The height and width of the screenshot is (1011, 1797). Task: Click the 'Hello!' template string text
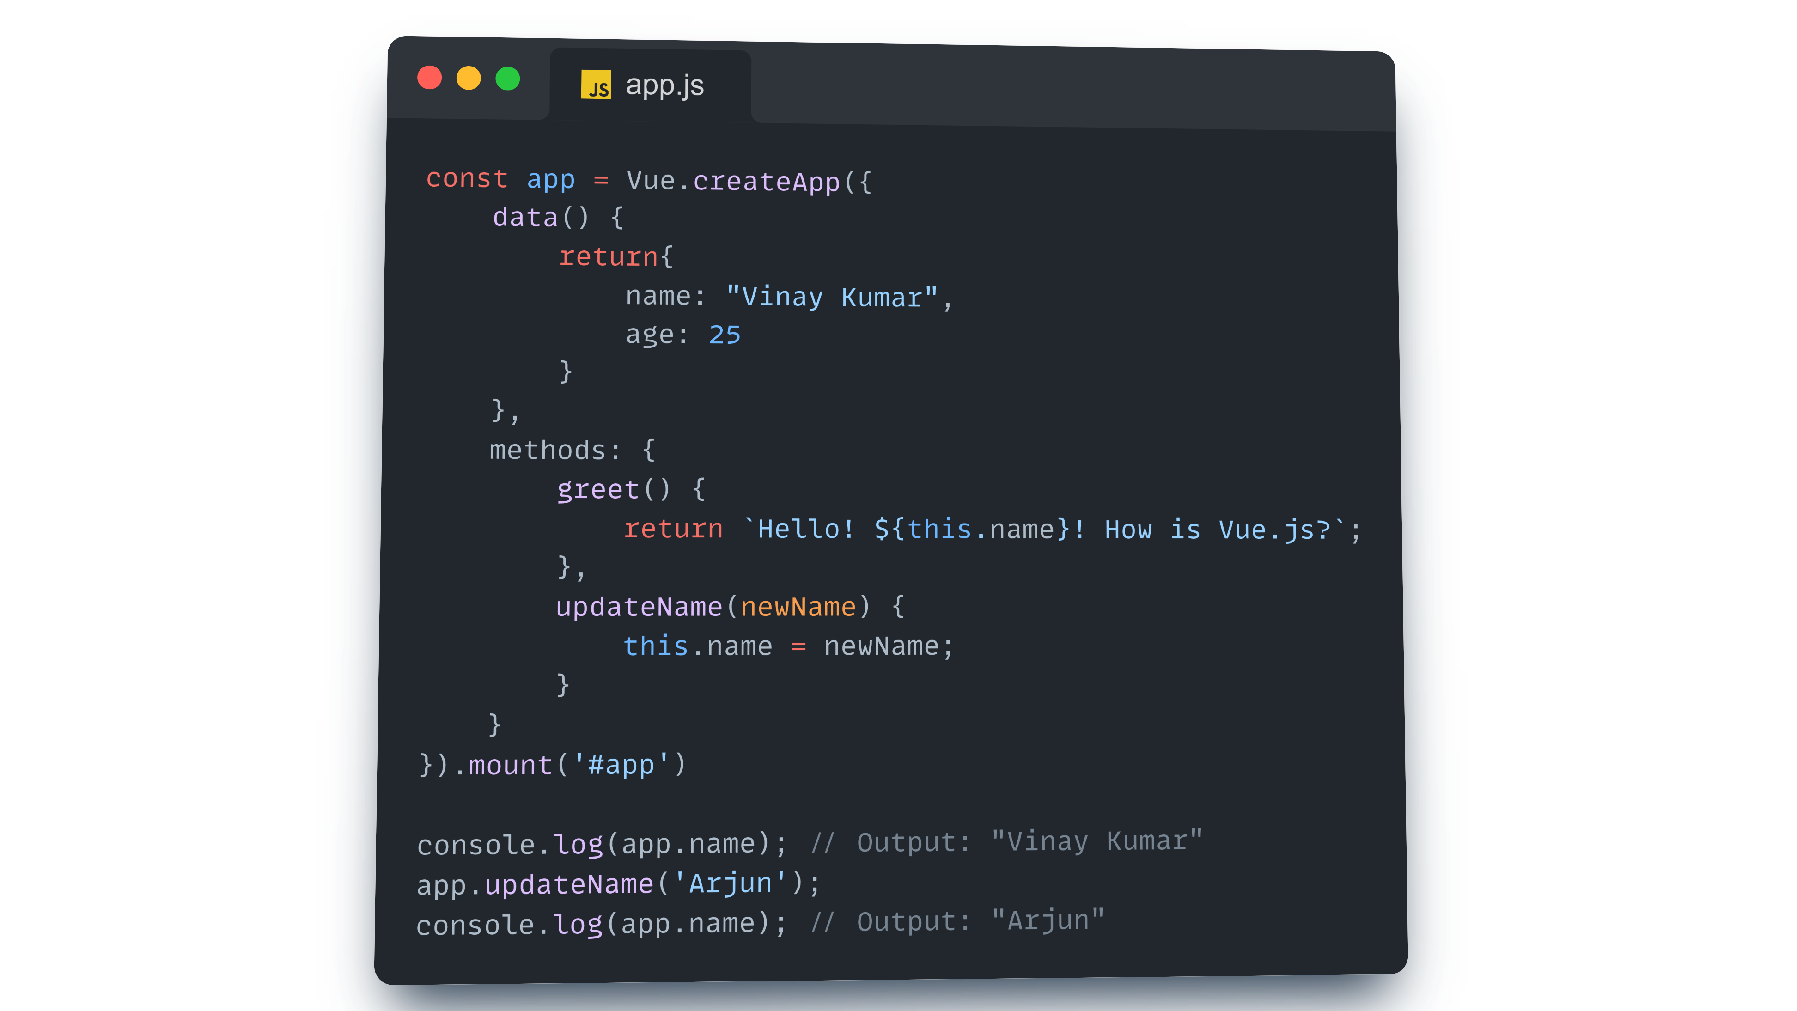coord(806,529)
